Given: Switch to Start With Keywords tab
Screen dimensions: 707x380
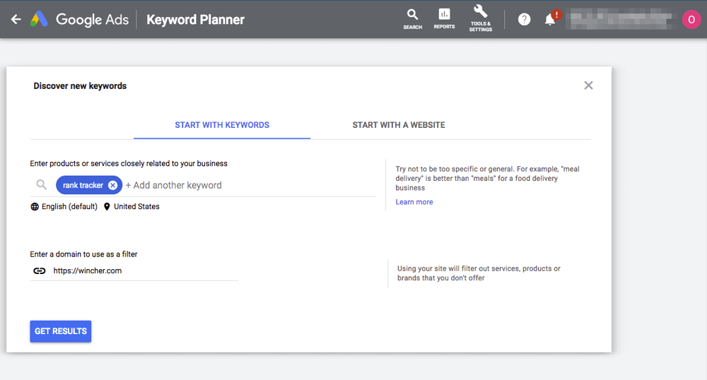Looking at the screenshot, I should [222, 125].
